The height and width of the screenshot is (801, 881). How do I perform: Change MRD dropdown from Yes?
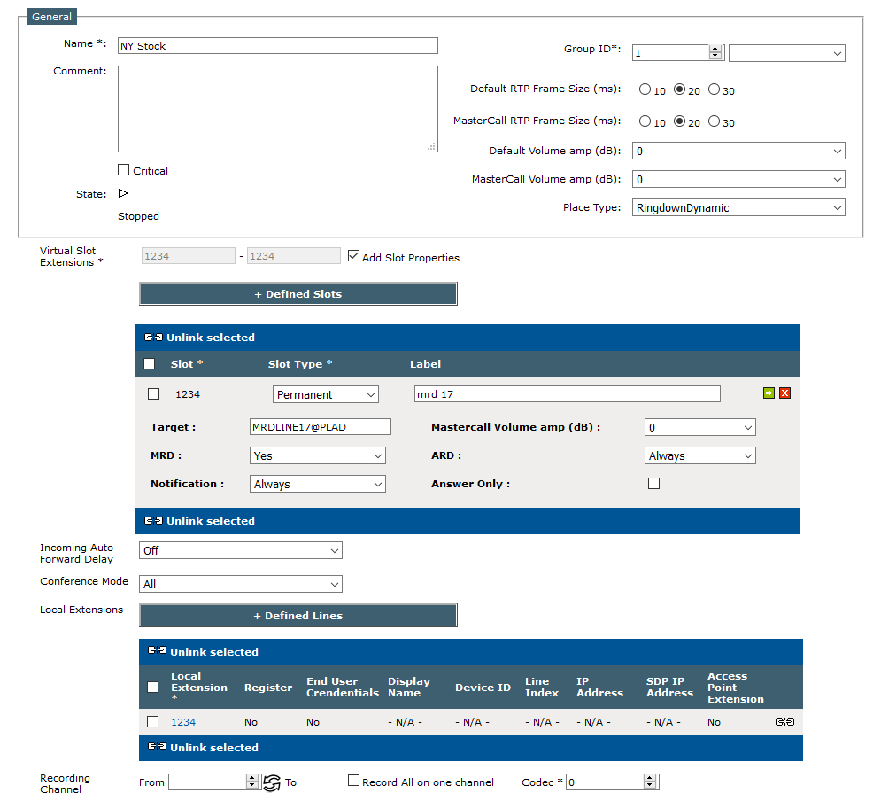tap(317, 455)
